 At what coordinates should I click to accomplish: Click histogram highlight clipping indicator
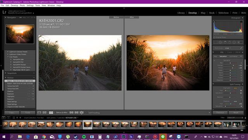[241, 22]
